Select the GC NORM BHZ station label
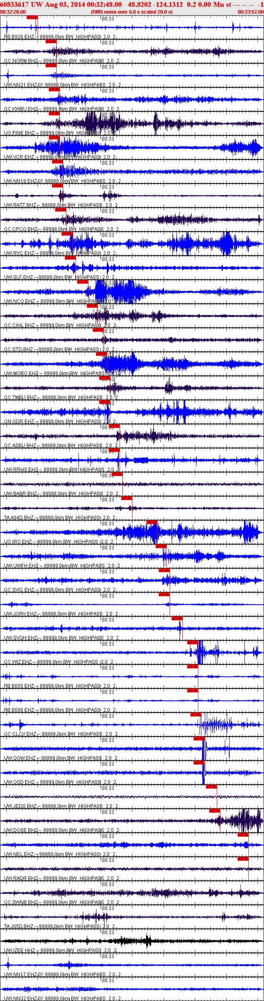Viewport: 264px width, 1001px height. click(x=62, y=61)
